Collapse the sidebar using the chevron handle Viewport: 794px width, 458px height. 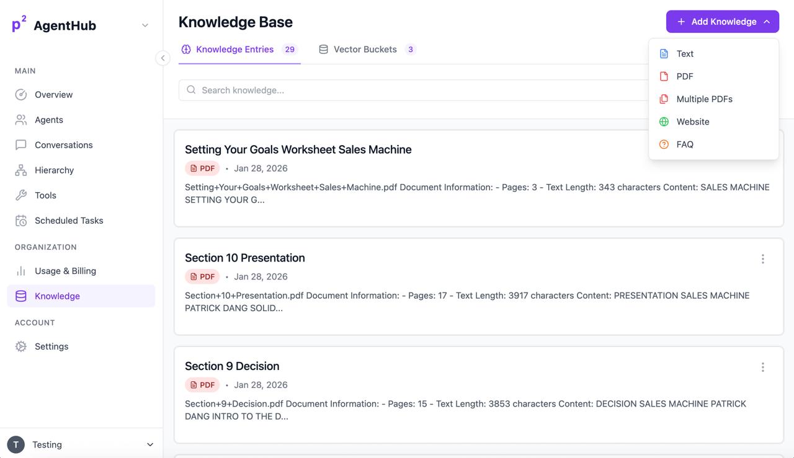(x=163, y=58)
